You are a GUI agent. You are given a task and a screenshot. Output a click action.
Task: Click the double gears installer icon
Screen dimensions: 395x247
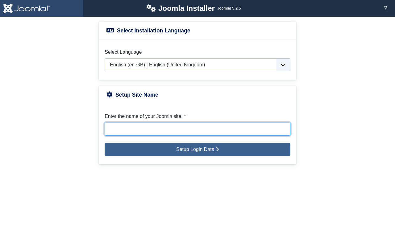point(151,8)
